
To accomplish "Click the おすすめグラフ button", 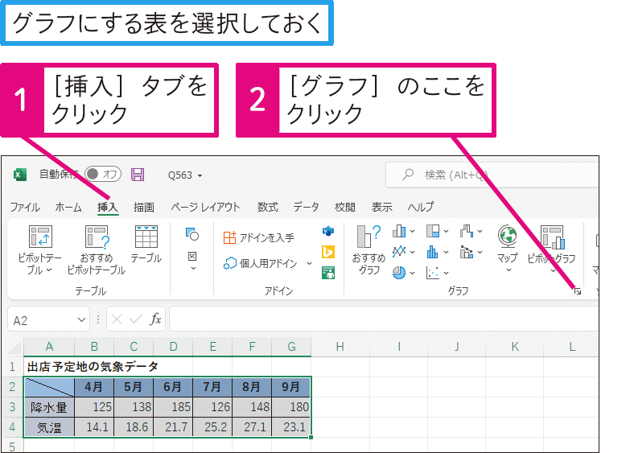I will (369, 250).
